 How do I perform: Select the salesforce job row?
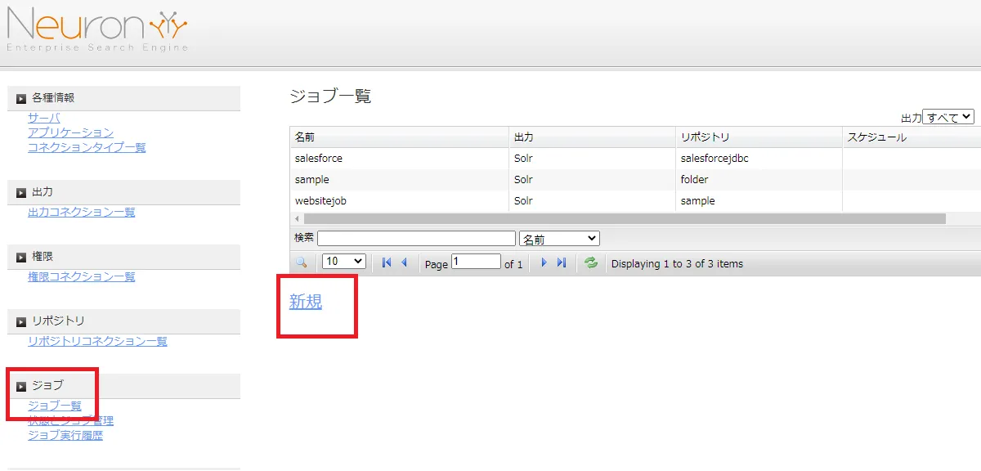[x=319, y=159]
